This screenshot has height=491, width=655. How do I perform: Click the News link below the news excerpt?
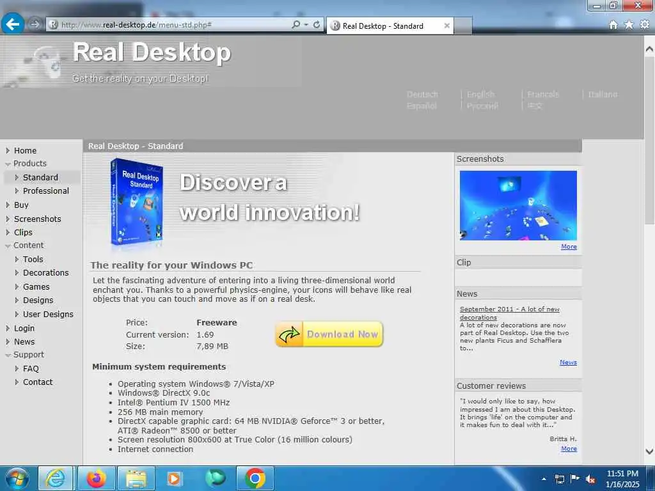tap(568, 362)
